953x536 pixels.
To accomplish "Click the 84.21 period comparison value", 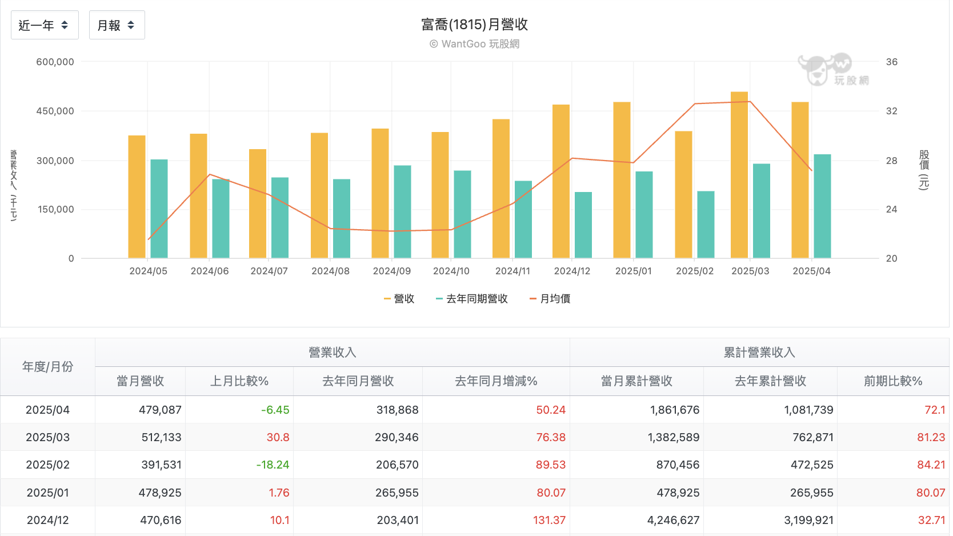I will pyautogui.click(x=931, y=465).
